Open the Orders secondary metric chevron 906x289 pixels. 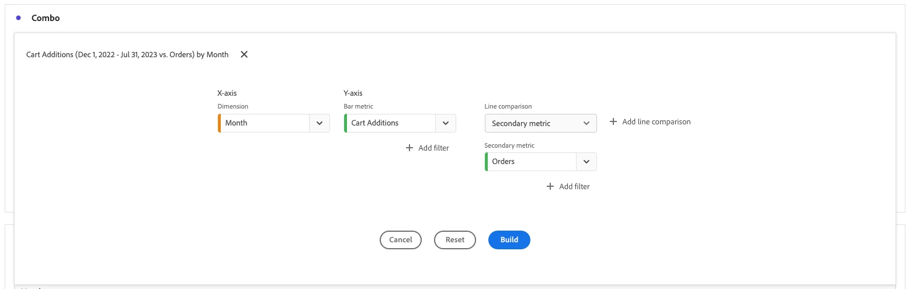coord(586,162)
